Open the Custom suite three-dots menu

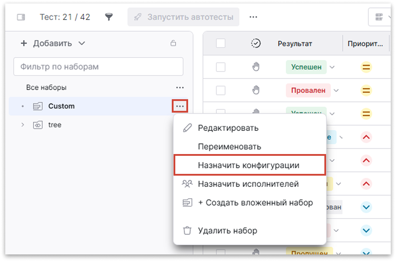tap(180, 106)
